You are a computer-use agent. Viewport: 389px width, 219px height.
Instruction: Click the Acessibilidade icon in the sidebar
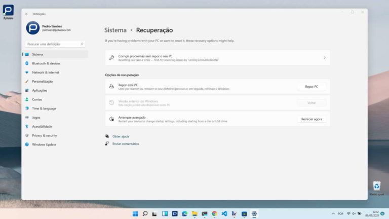27,126
